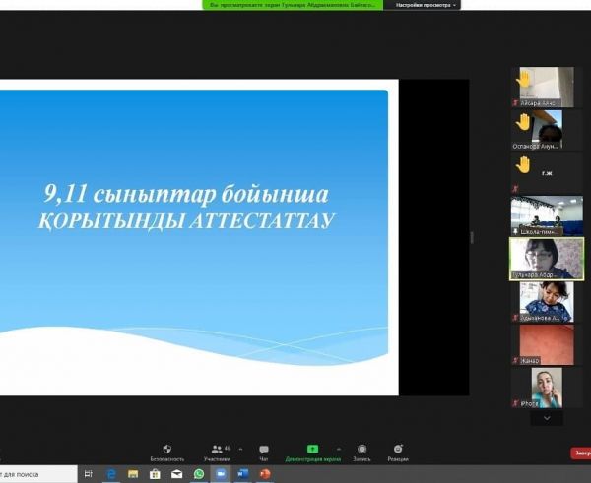Click the raised hand on Айсара's tile
This screenshot has height=483, width=591.
525,78
